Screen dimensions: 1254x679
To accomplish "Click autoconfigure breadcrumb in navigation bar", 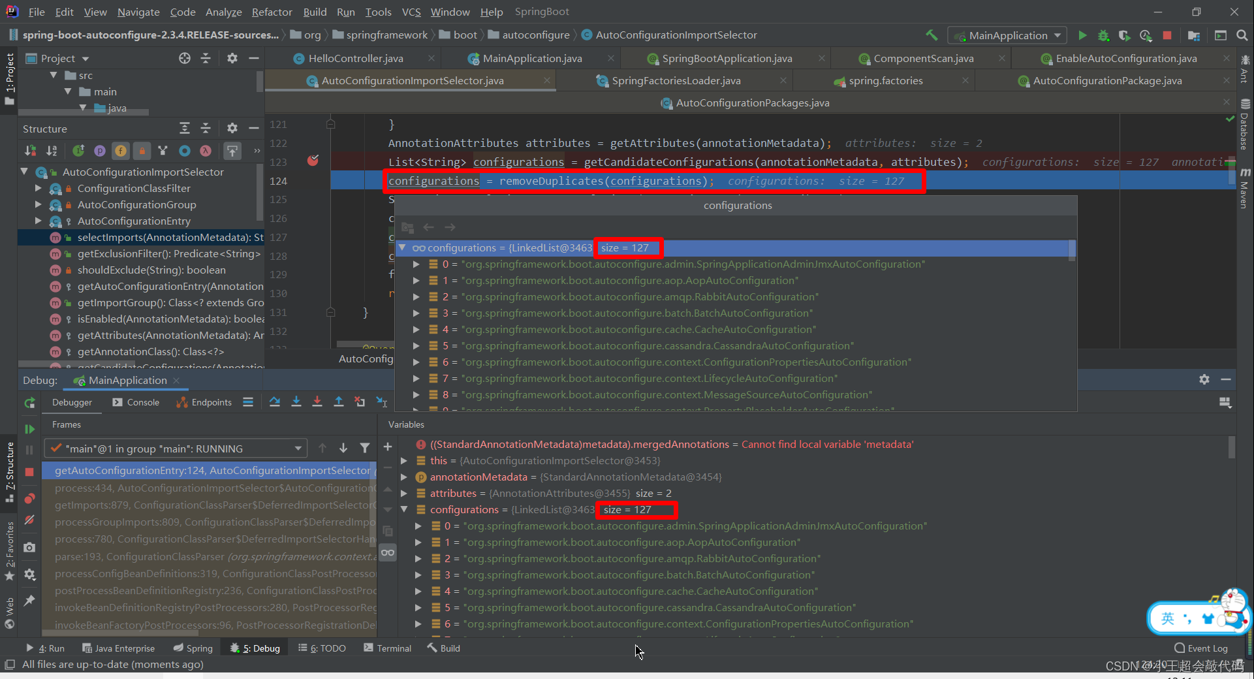I will point(529,35).
